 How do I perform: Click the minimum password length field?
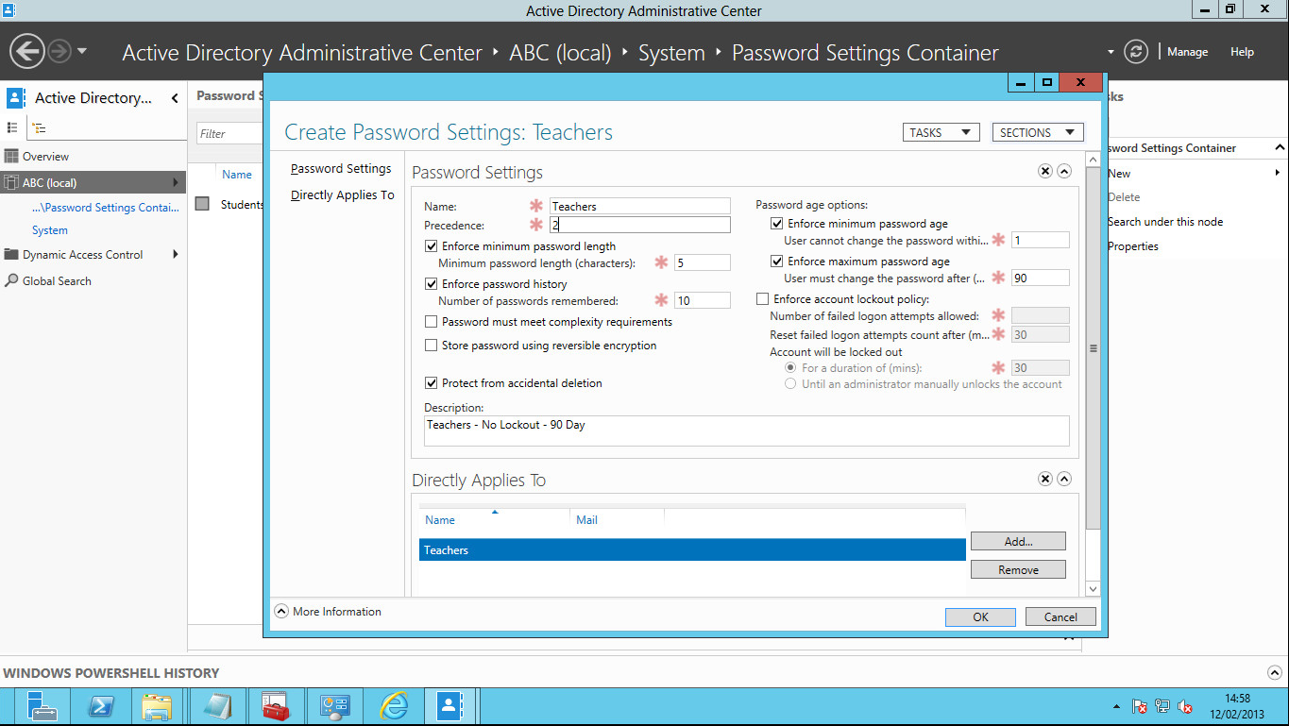click(703, 262)
